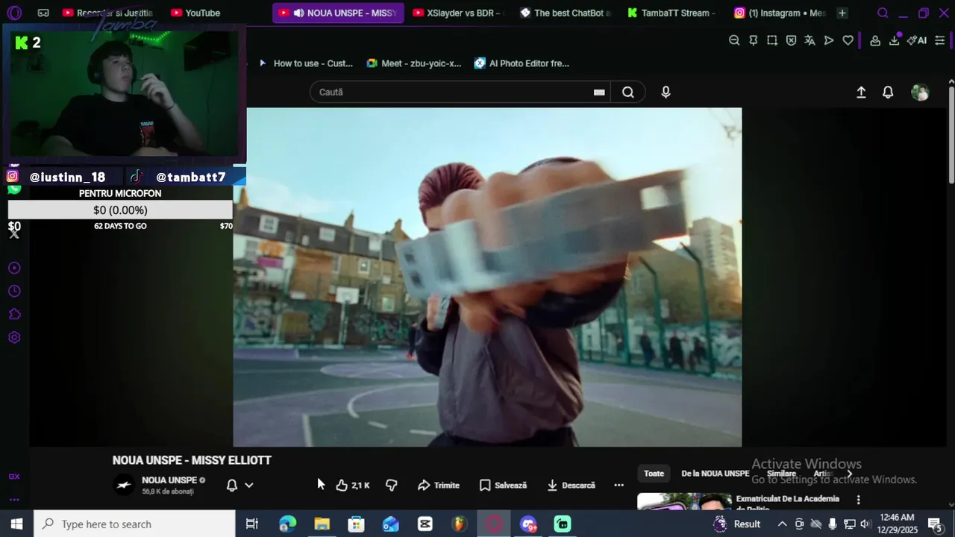
Task: Open the Settings gear sidebar icon
Action: point(14,337)
